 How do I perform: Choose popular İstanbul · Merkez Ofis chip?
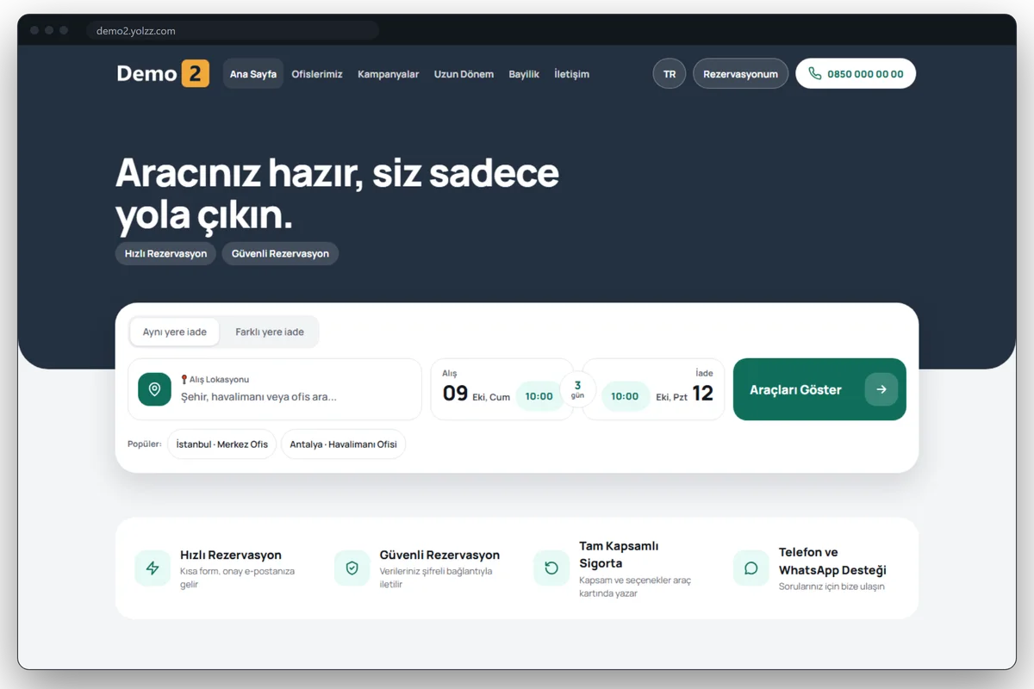point(221,444)
